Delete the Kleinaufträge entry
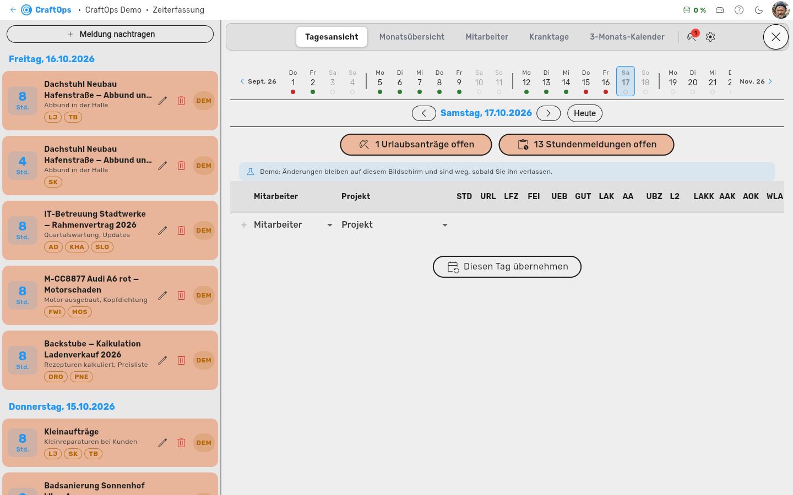Viewport: 793px width, 495px height. [181, 443]
